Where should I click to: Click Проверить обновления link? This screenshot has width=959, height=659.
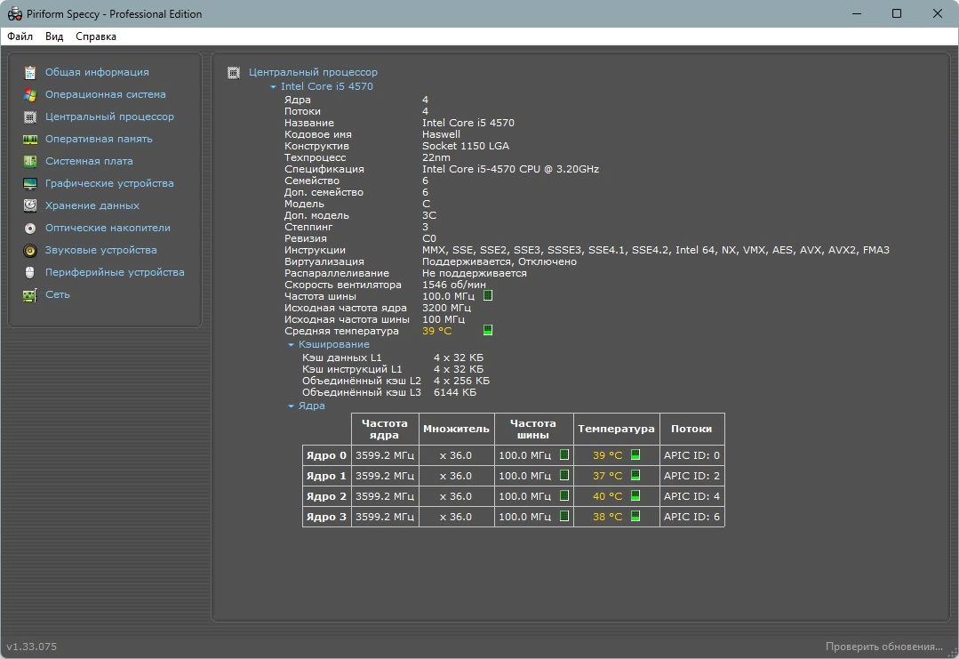[x=883, y=647]
